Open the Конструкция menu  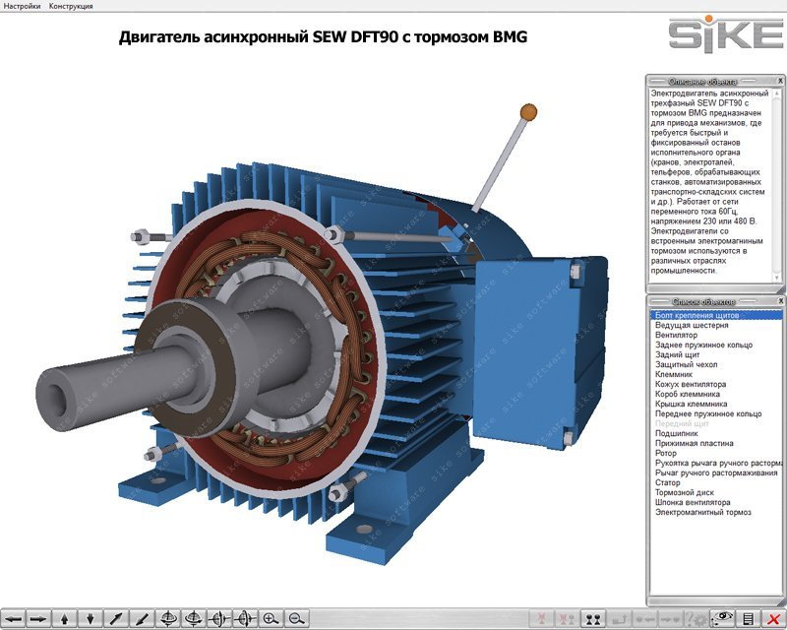tap(71, 6)
